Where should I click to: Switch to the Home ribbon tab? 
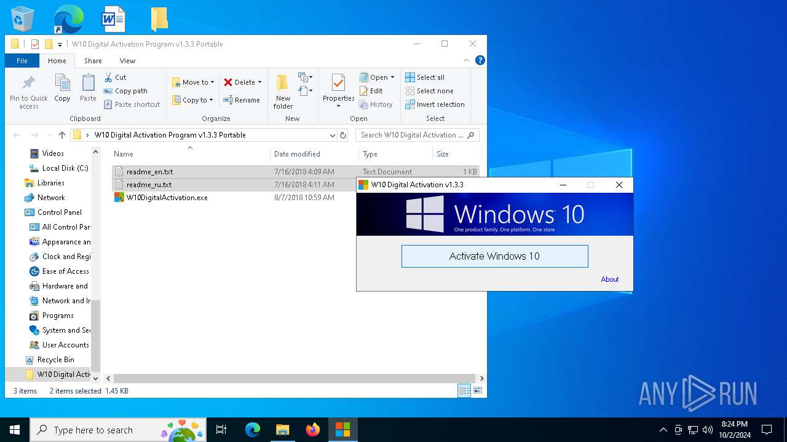pos(57,61)
